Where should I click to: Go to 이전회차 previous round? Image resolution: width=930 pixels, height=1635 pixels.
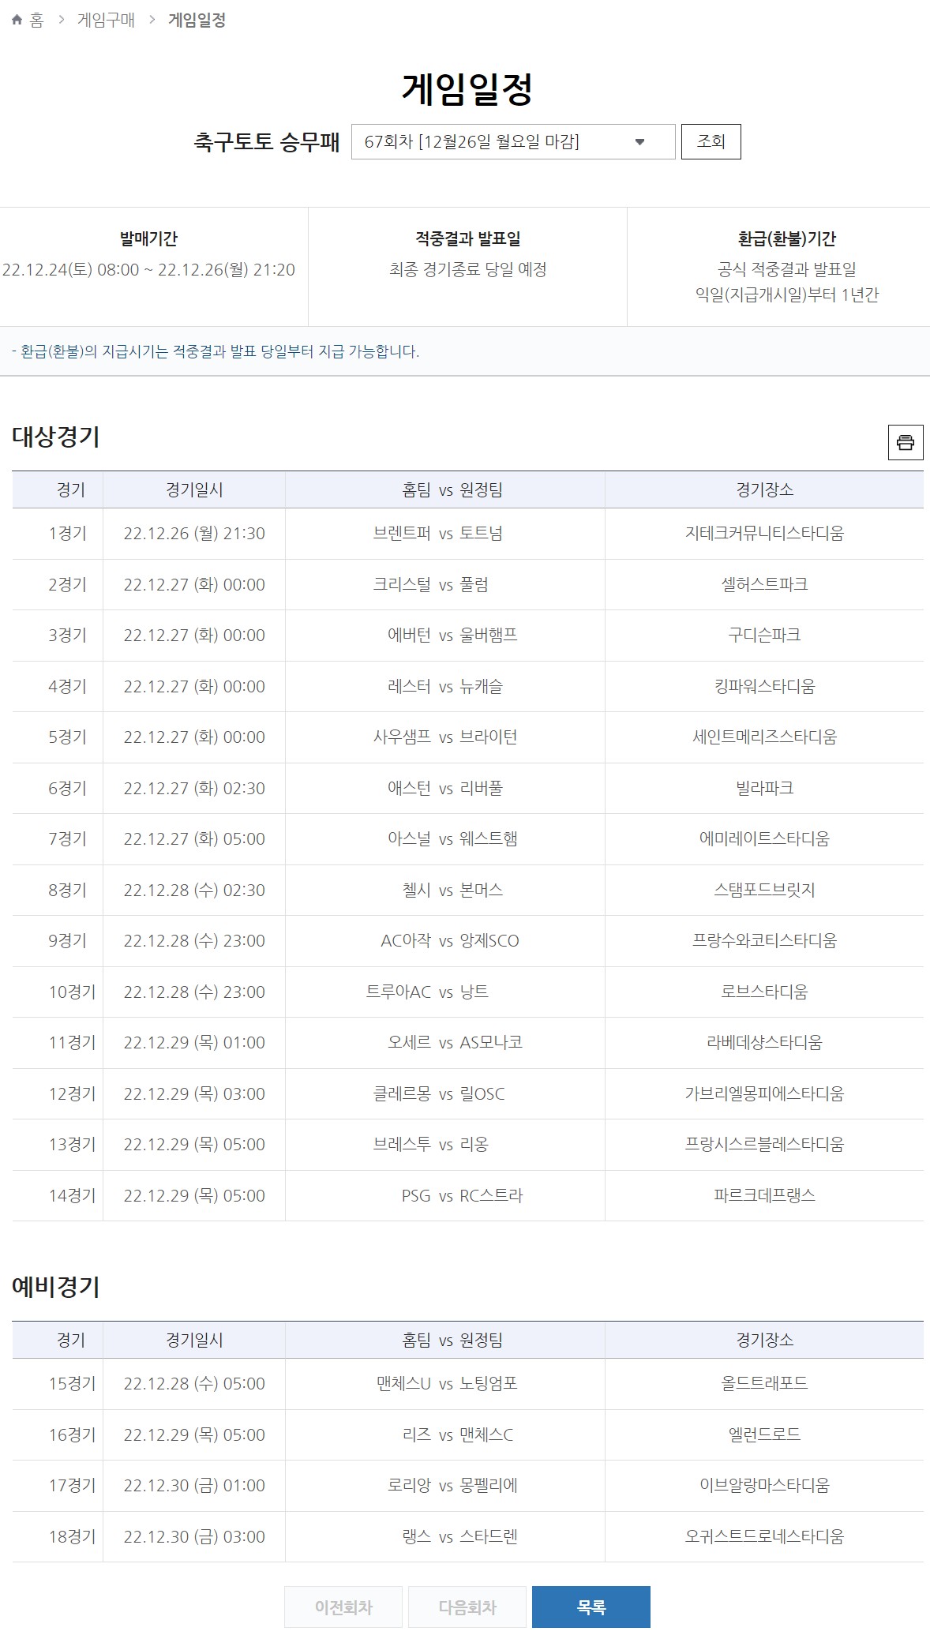tap(343, 1607)
